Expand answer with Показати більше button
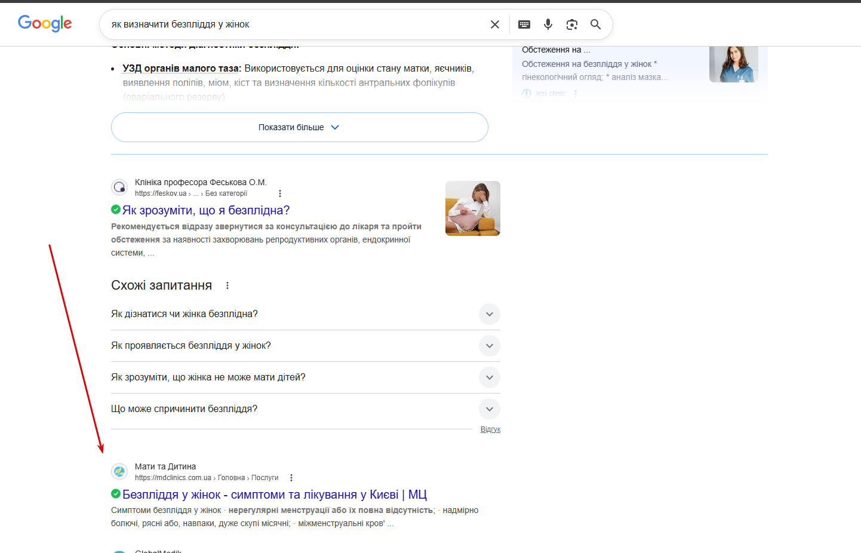The width and height of the screenshot is (861, 553). click(300, 127)
